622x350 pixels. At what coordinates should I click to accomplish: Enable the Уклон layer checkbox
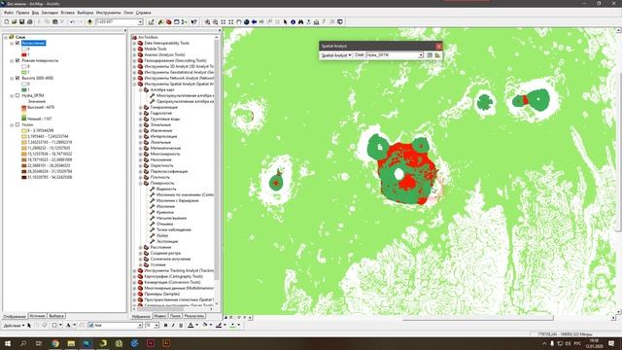17,124
